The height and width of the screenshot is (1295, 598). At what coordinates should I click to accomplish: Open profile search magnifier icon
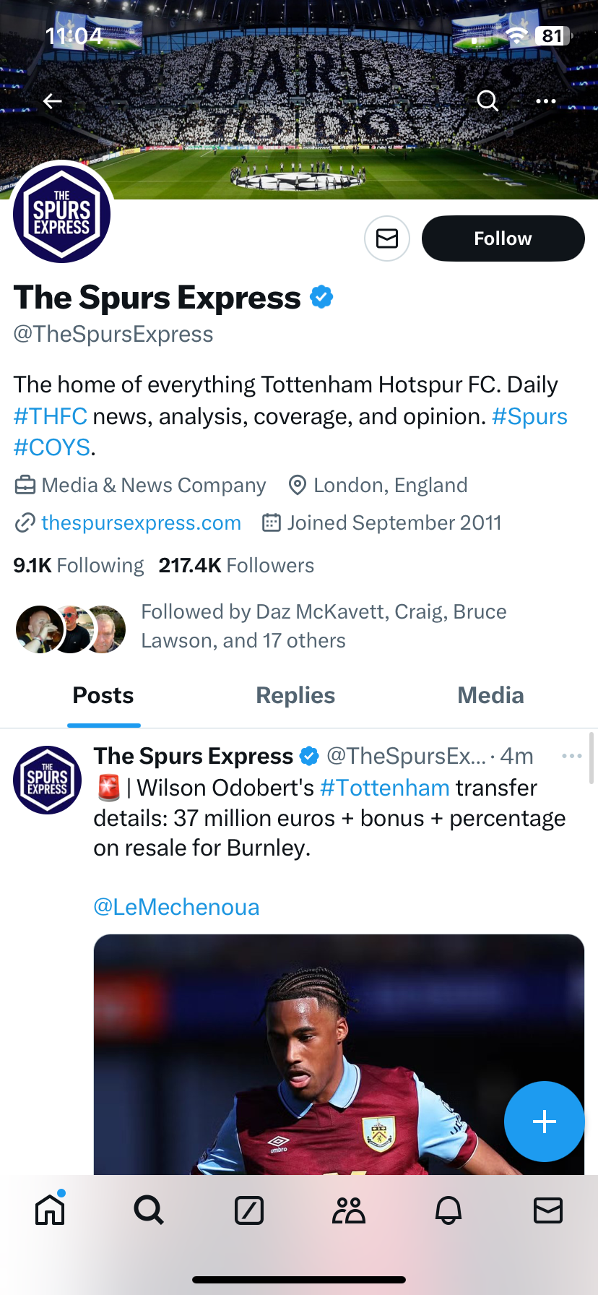tap(488, 100)
